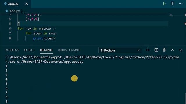Open the DEBUG CONSOLE tab
This screenshot has width=186, height=104.
click(69, 50)
